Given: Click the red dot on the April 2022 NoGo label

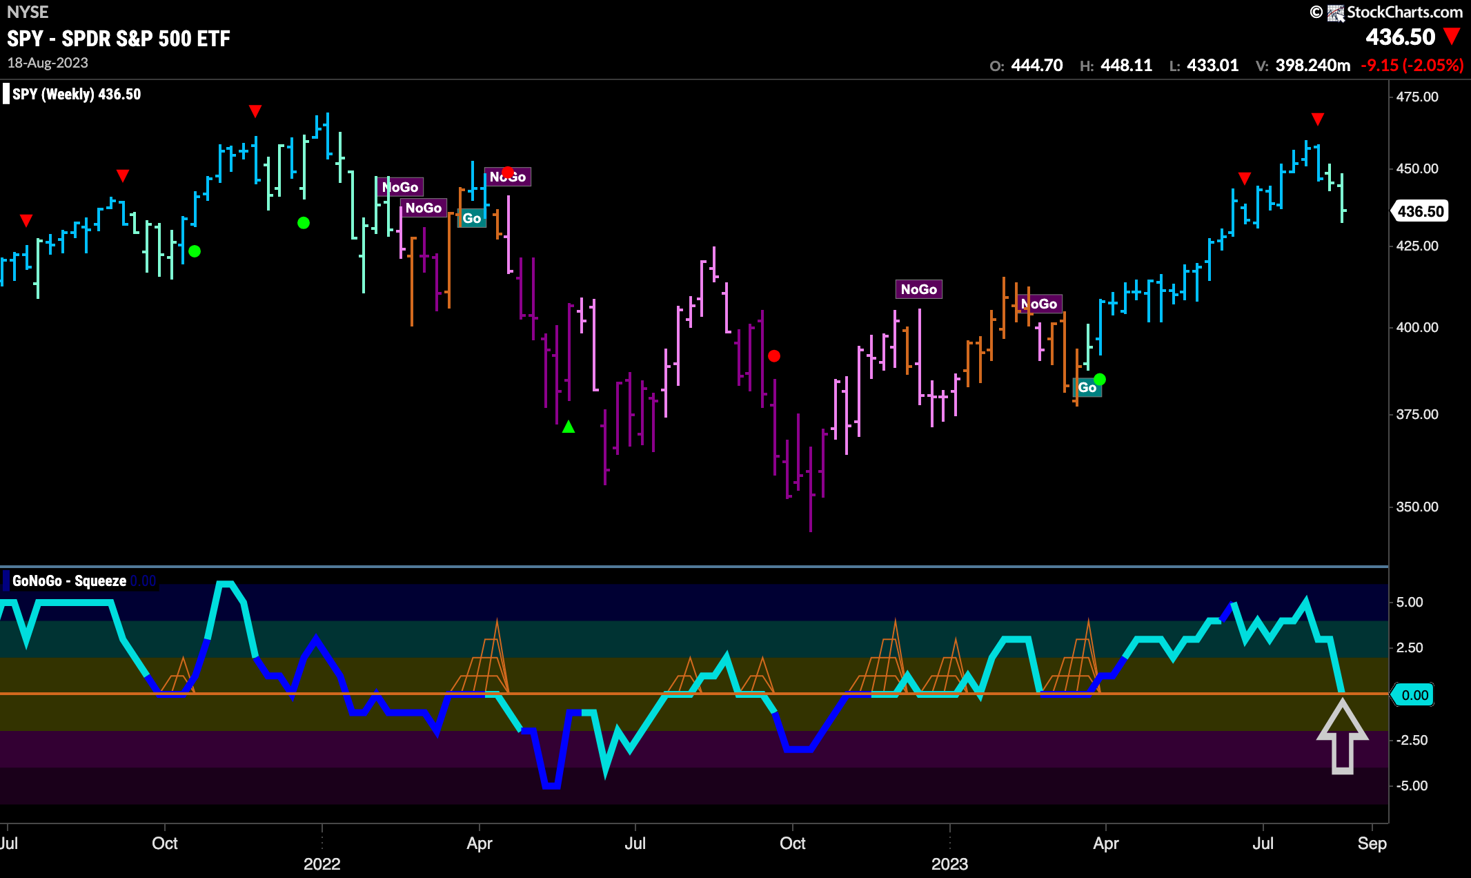Looking at the screenshot, I should click(x=508, y=172).
